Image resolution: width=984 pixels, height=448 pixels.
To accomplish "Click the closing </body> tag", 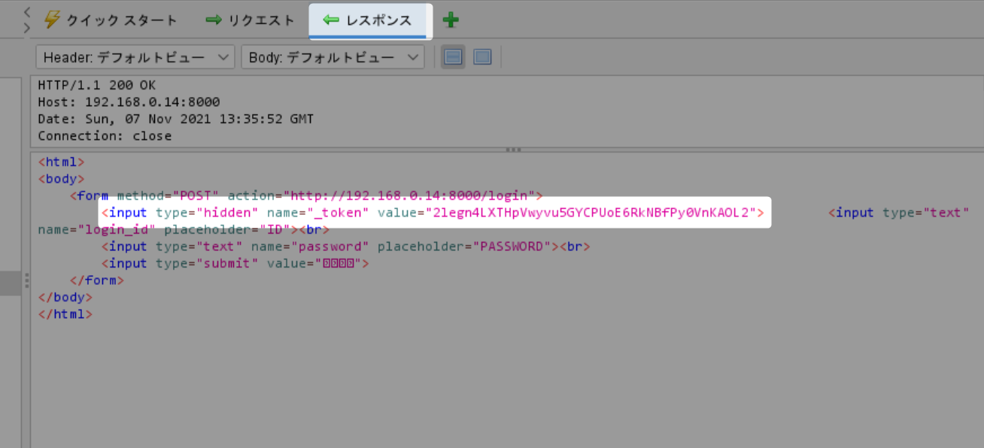I will click(65, 297).
